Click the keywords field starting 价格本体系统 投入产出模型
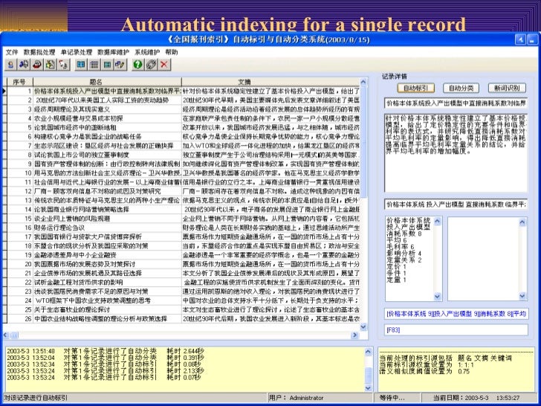 456,204
